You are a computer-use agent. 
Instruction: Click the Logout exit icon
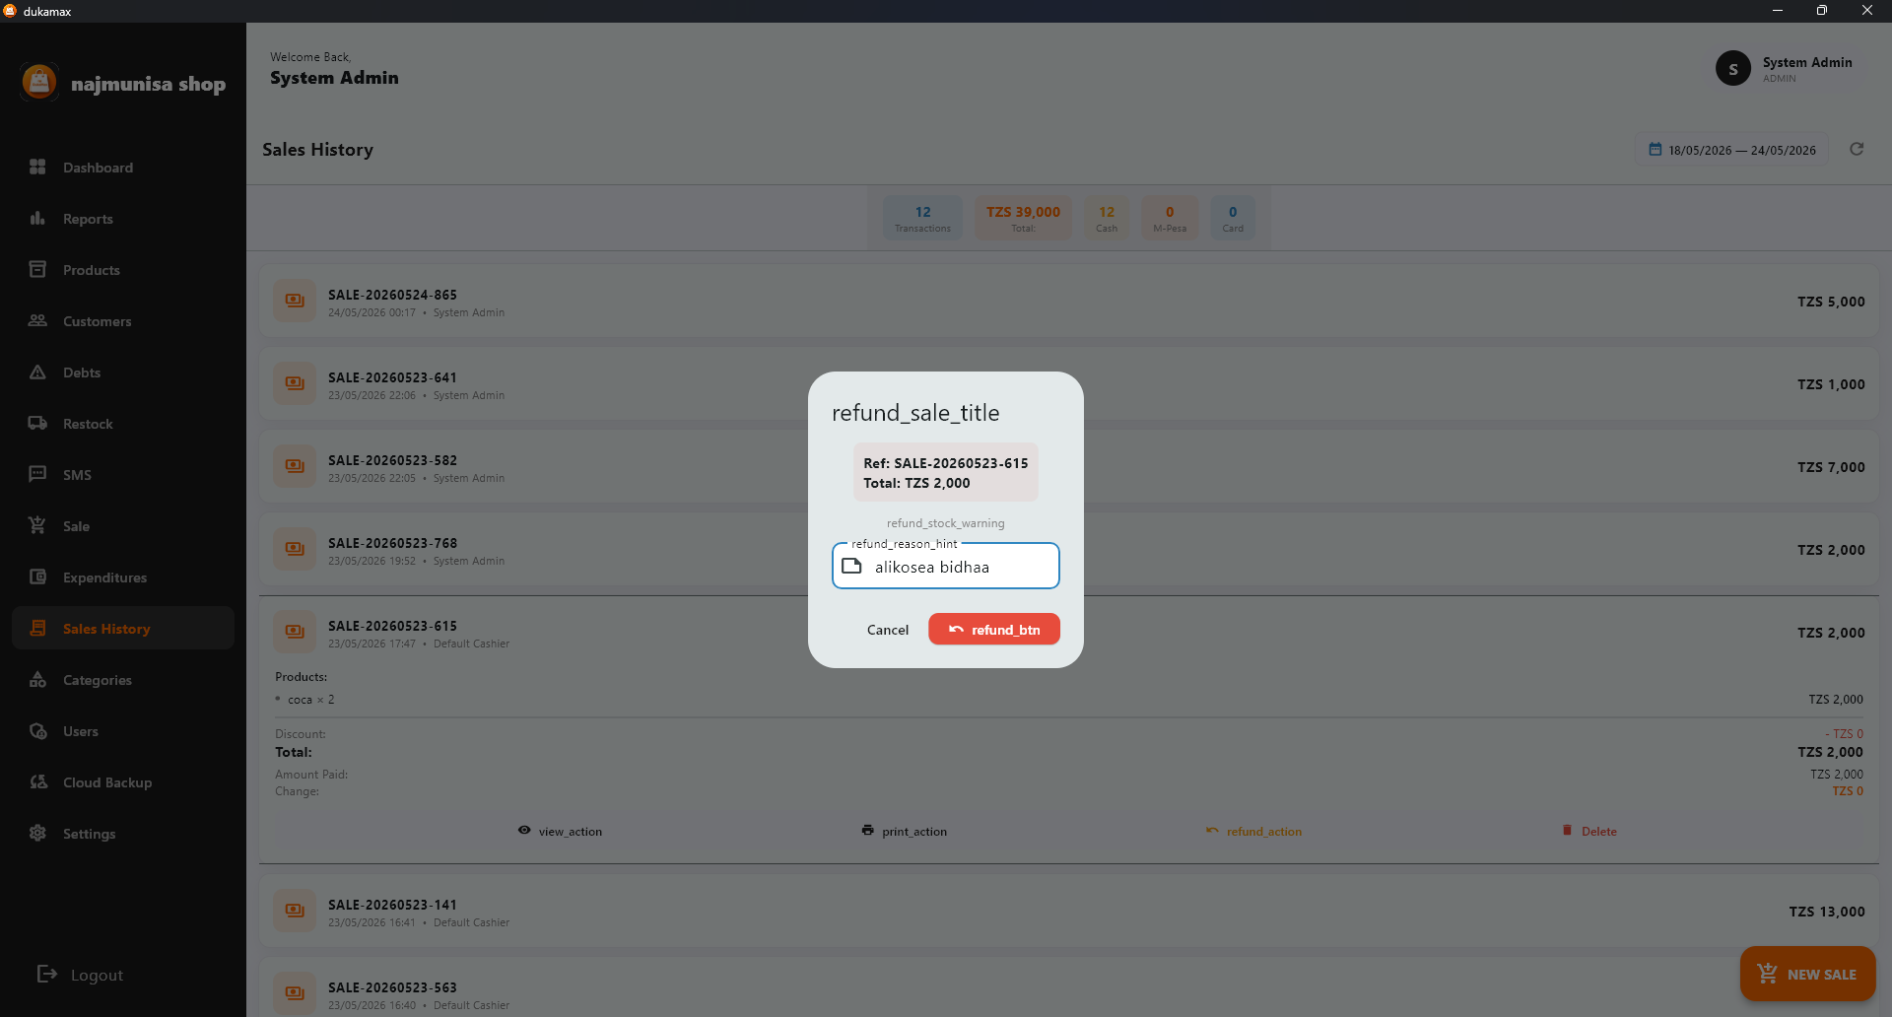click(x=46, y=974)
